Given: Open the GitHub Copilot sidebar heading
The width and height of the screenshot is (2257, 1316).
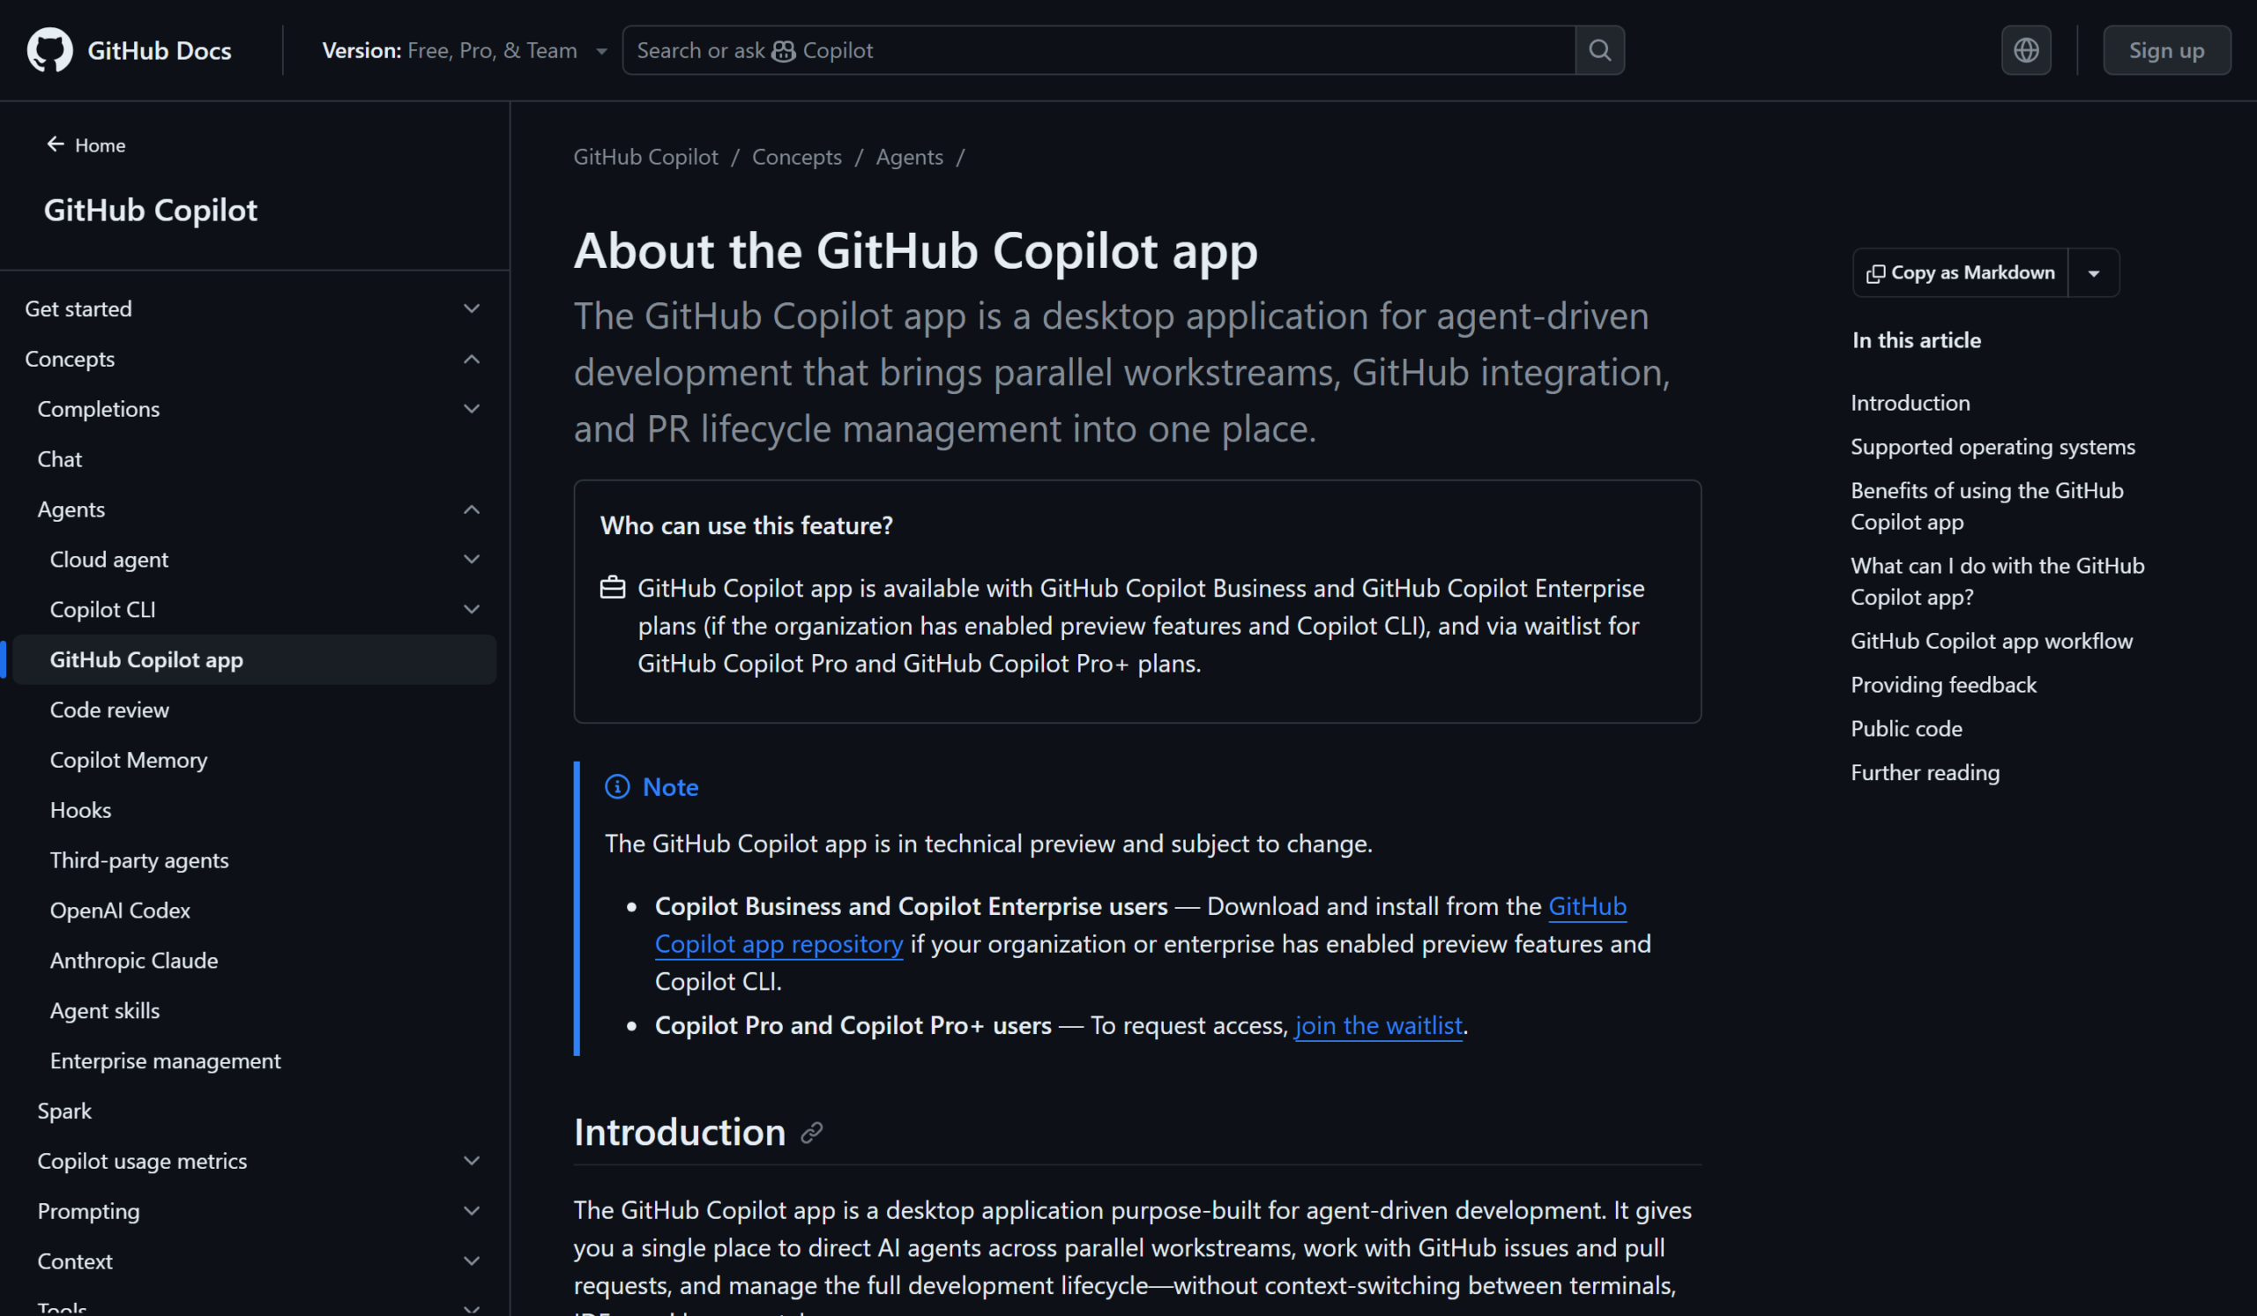Looking at the screenshot, I should pos(151,210).
